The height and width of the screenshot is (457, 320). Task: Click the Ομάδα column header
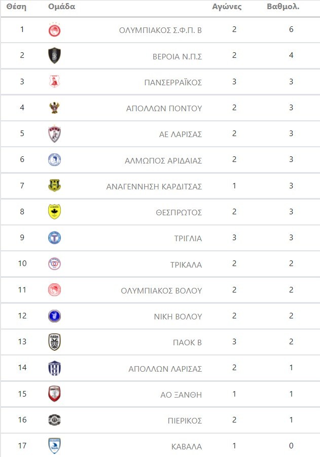61,7
